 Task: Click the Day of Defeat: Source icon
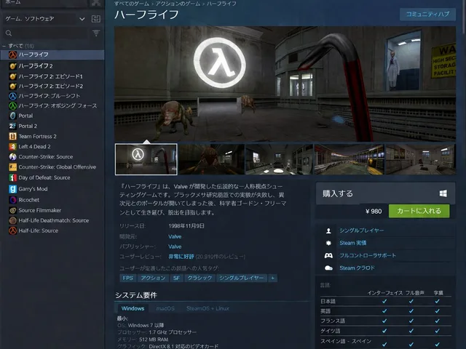pyautogui.click(x=13, y=177)
